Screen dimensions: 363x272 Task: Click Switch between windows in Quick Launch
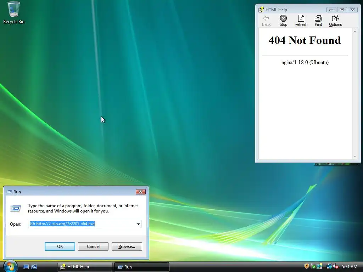point(34,267)
